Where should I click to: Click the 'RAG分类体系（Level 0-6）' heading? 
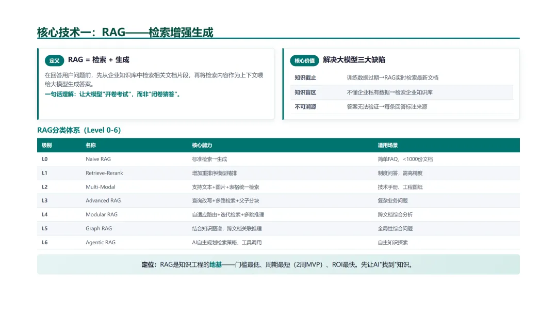pyautogui.click(x=79, y=130)
